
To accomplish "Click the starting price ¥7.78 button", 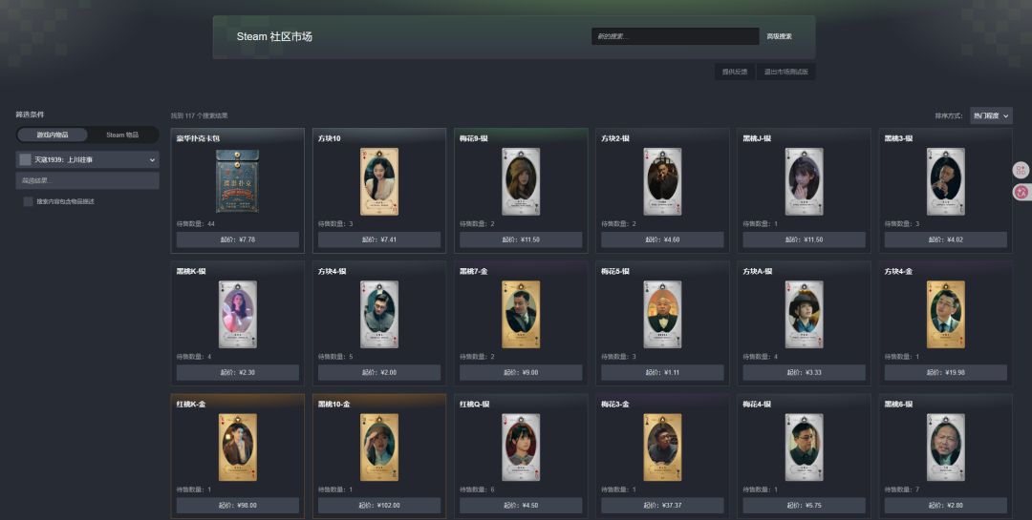I will tap(238, 239).
